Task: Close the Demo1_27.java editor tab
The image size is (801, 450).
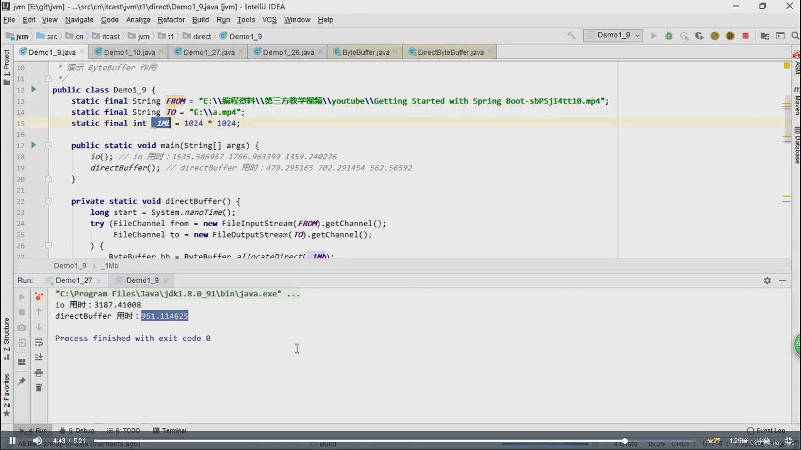Action: tap(241, 52)
